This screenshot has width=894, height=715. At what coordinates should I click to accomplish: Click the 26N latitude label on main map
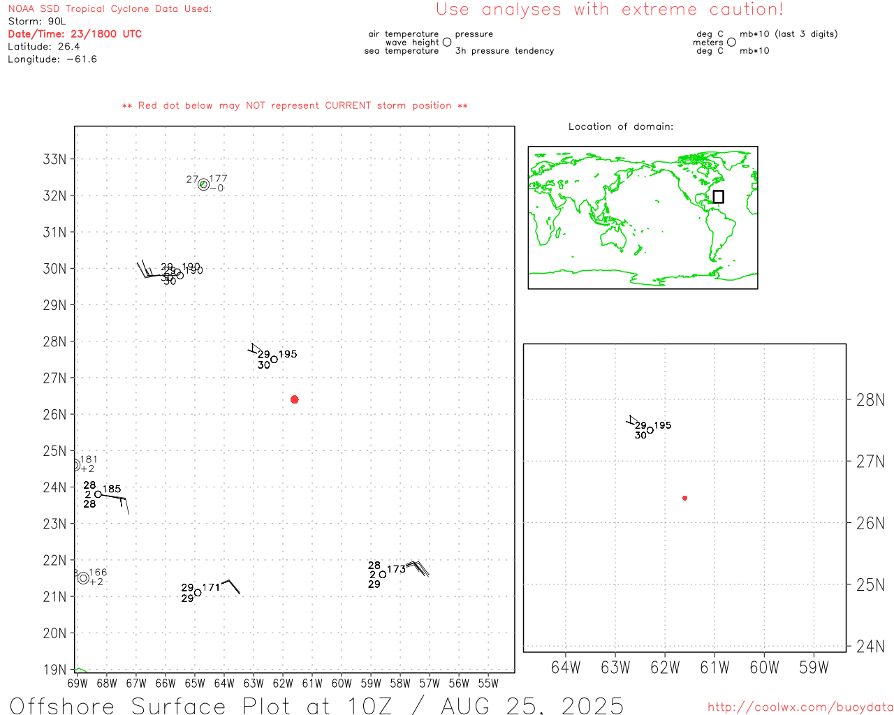[x=54, y=415]
